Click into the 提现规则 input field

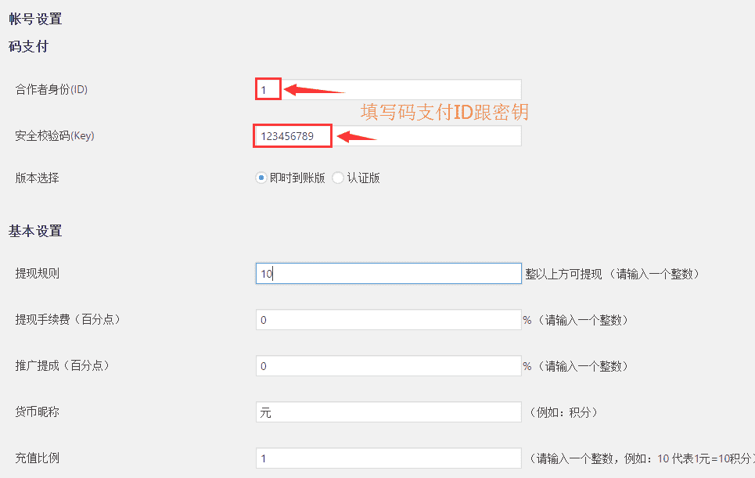pyautogui.click(x=388, y=274)
